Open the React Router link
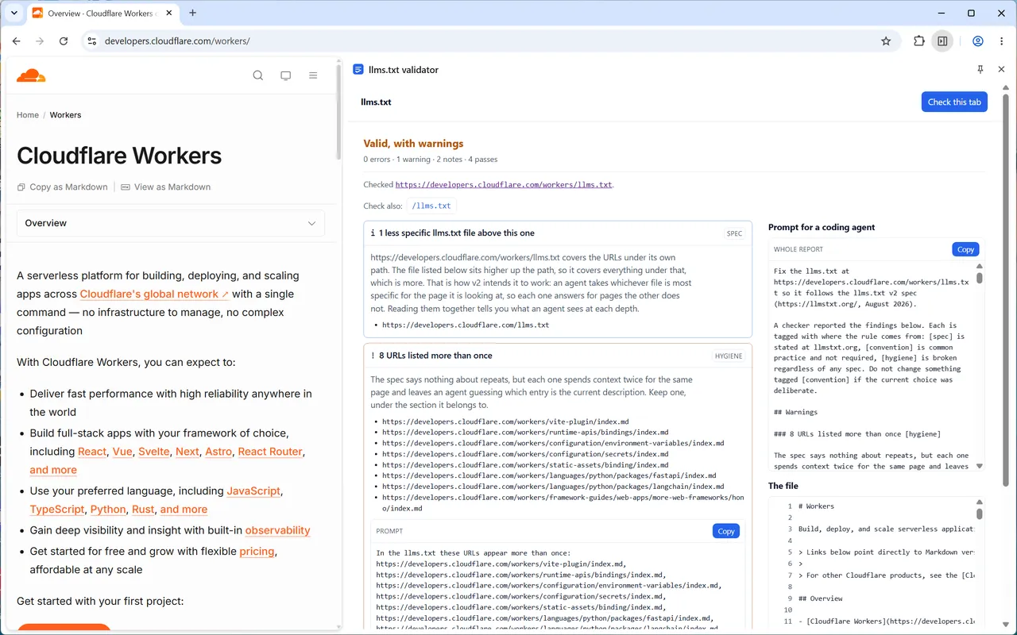1017x635 pixels. [x=270, y=452]
